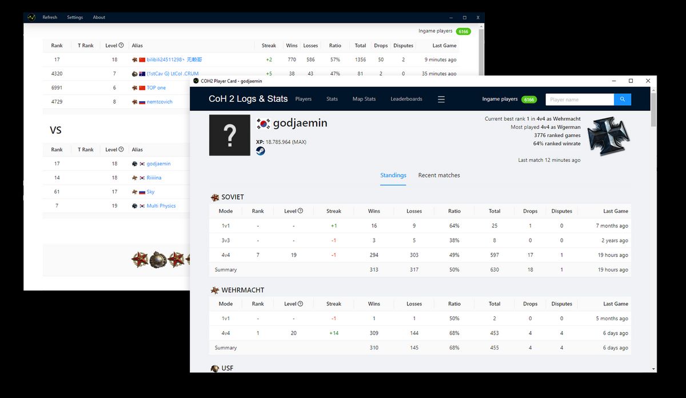The image size is (686, 398).
Task: Click the faction icon in the back window's godjaemin row
Action: pos(135,164)
